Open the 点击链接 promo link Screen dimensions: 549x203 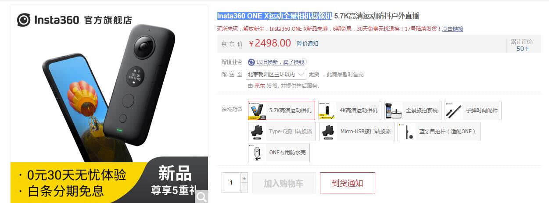tap(452, 29)
